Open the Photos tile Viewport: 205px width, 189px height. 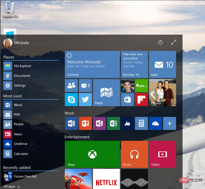[162, 93]
